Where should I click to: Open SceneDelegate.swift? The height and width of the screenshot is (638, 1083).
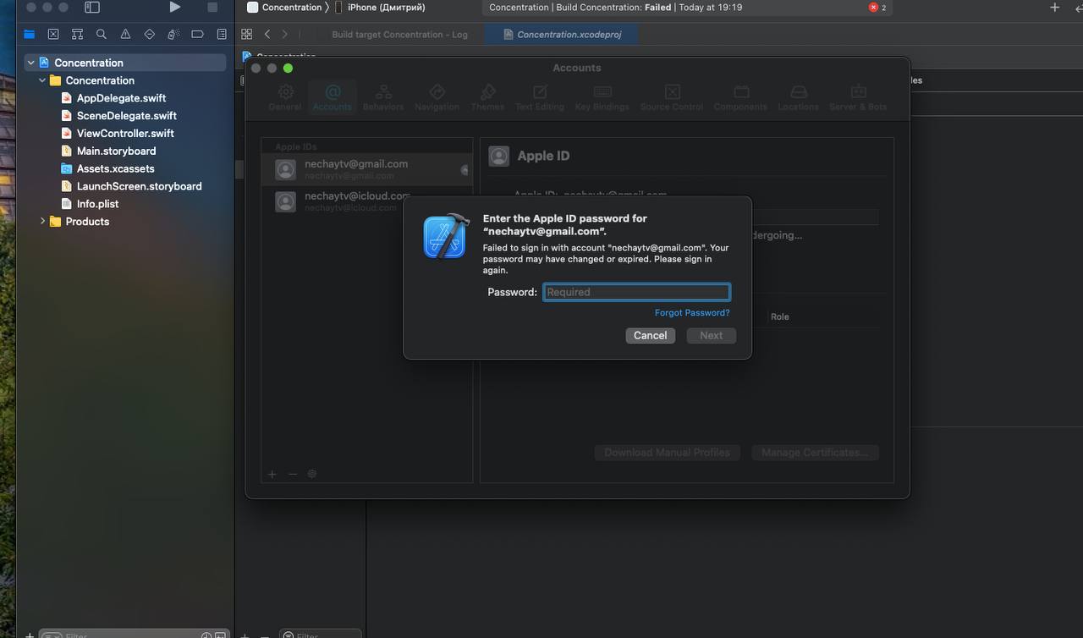point(126,116)
